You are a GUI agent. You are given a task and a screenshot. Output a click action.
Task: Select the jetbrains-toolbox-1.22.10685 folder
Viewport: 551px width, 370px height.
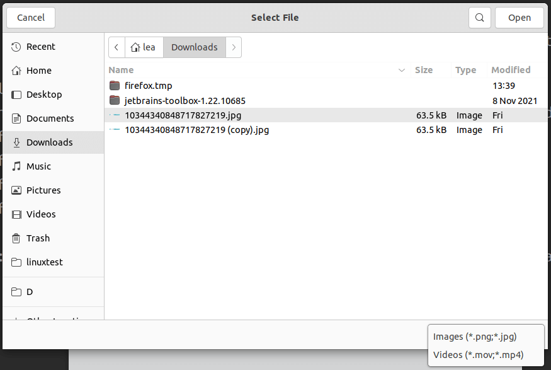coord(185,100)
